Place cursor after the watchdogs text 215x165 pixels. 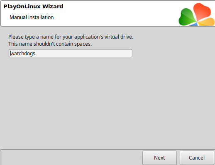(x=36, y=54)
